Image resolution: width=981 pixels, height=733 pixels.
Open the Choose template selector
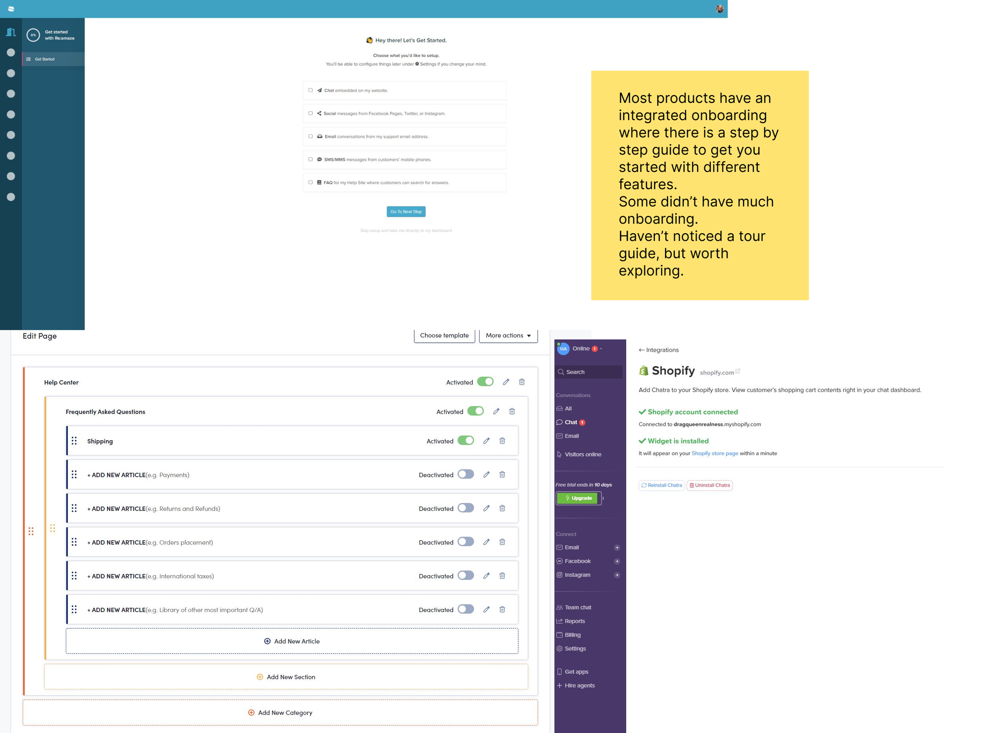(x=444, y=335)
